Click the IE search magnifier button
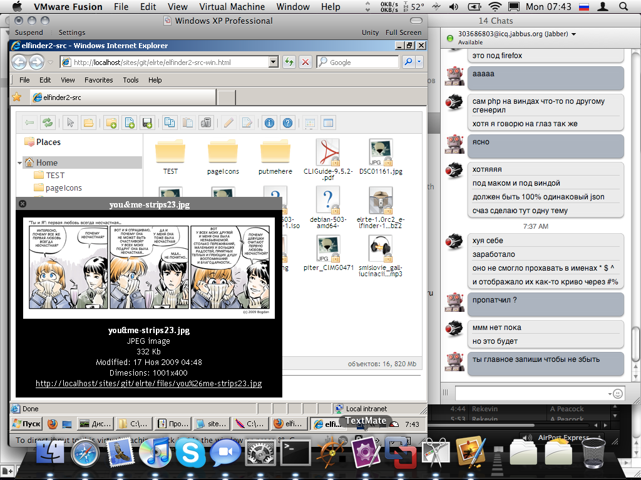Screen dimensions: 641x480 pos(408,62)
